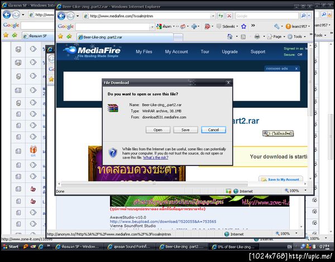Click Sidewiki button in Google toolbar
The height and width of the screenshot is (262, 335).
227,26
